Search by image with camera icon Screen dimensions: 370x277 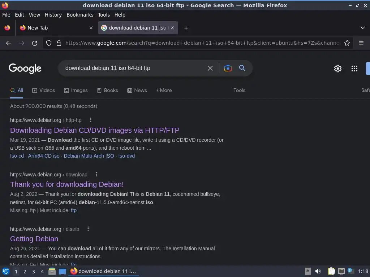pyautogui.click(x=228, y=68)
